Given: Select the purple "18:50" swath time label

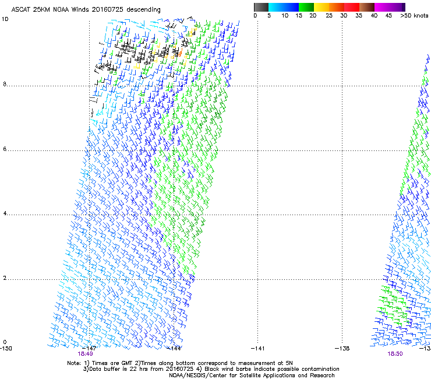Looking at the screenshot, I should [x=395, y=354].
